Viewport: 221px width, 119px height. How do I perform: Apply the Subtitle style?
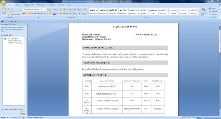[173, 12]
